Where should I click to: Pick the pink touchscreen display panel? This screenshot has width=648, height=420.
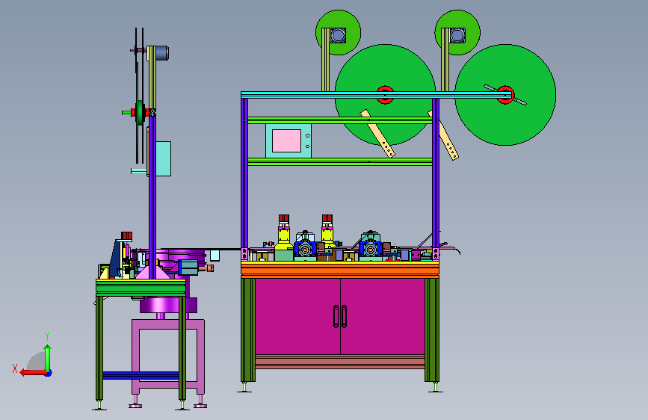click(x=286, y=141)
